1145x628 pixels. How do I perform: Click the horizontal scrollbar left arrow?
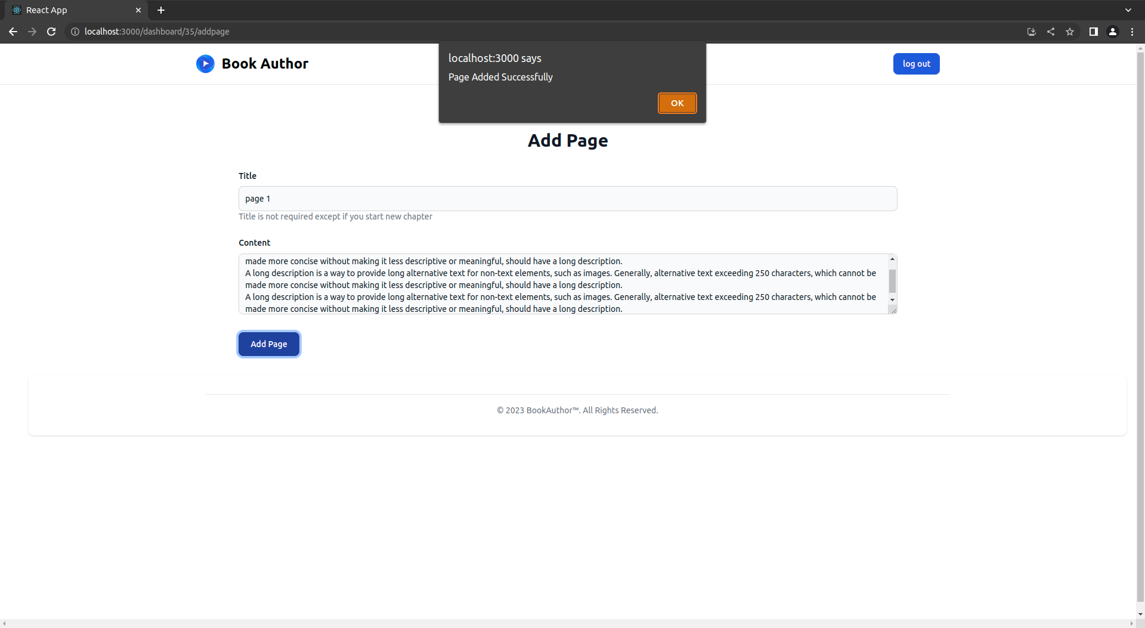(4, 623)
